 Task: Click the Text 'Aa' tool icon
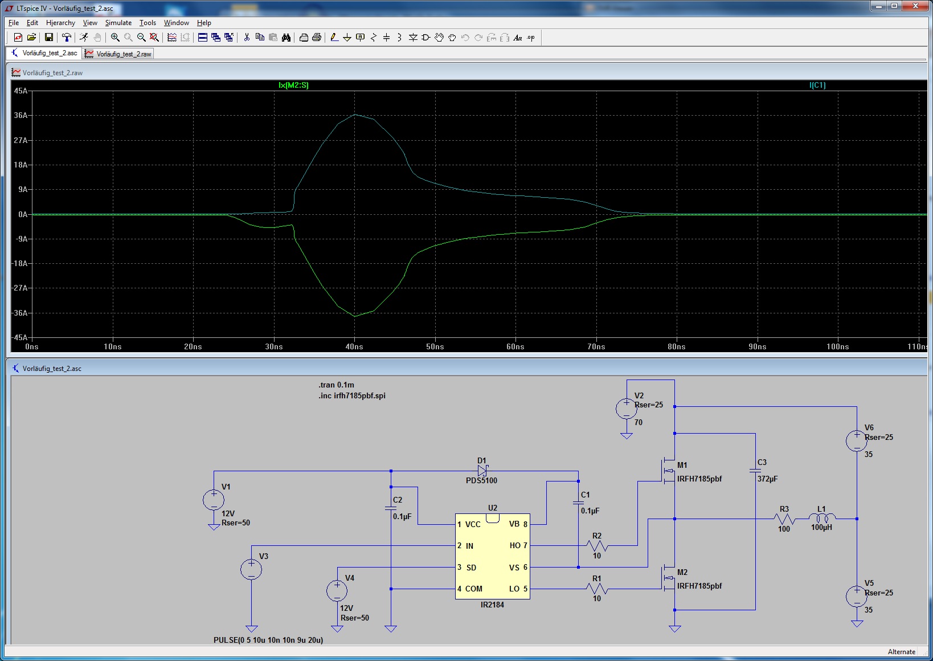(x=518, y=38)
